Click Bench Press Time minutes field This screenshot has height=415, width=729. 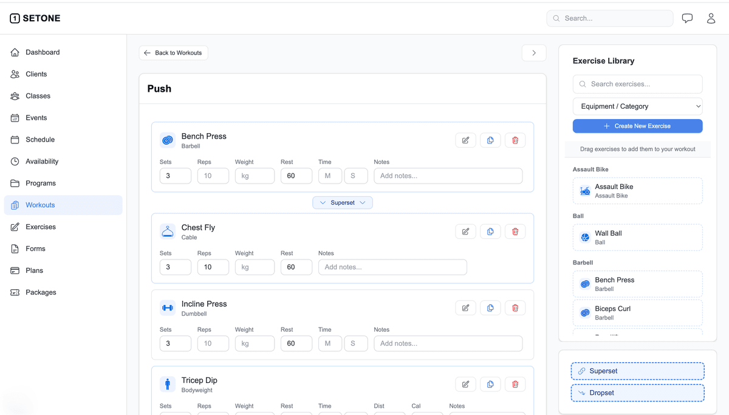click(x=330, y=176)
